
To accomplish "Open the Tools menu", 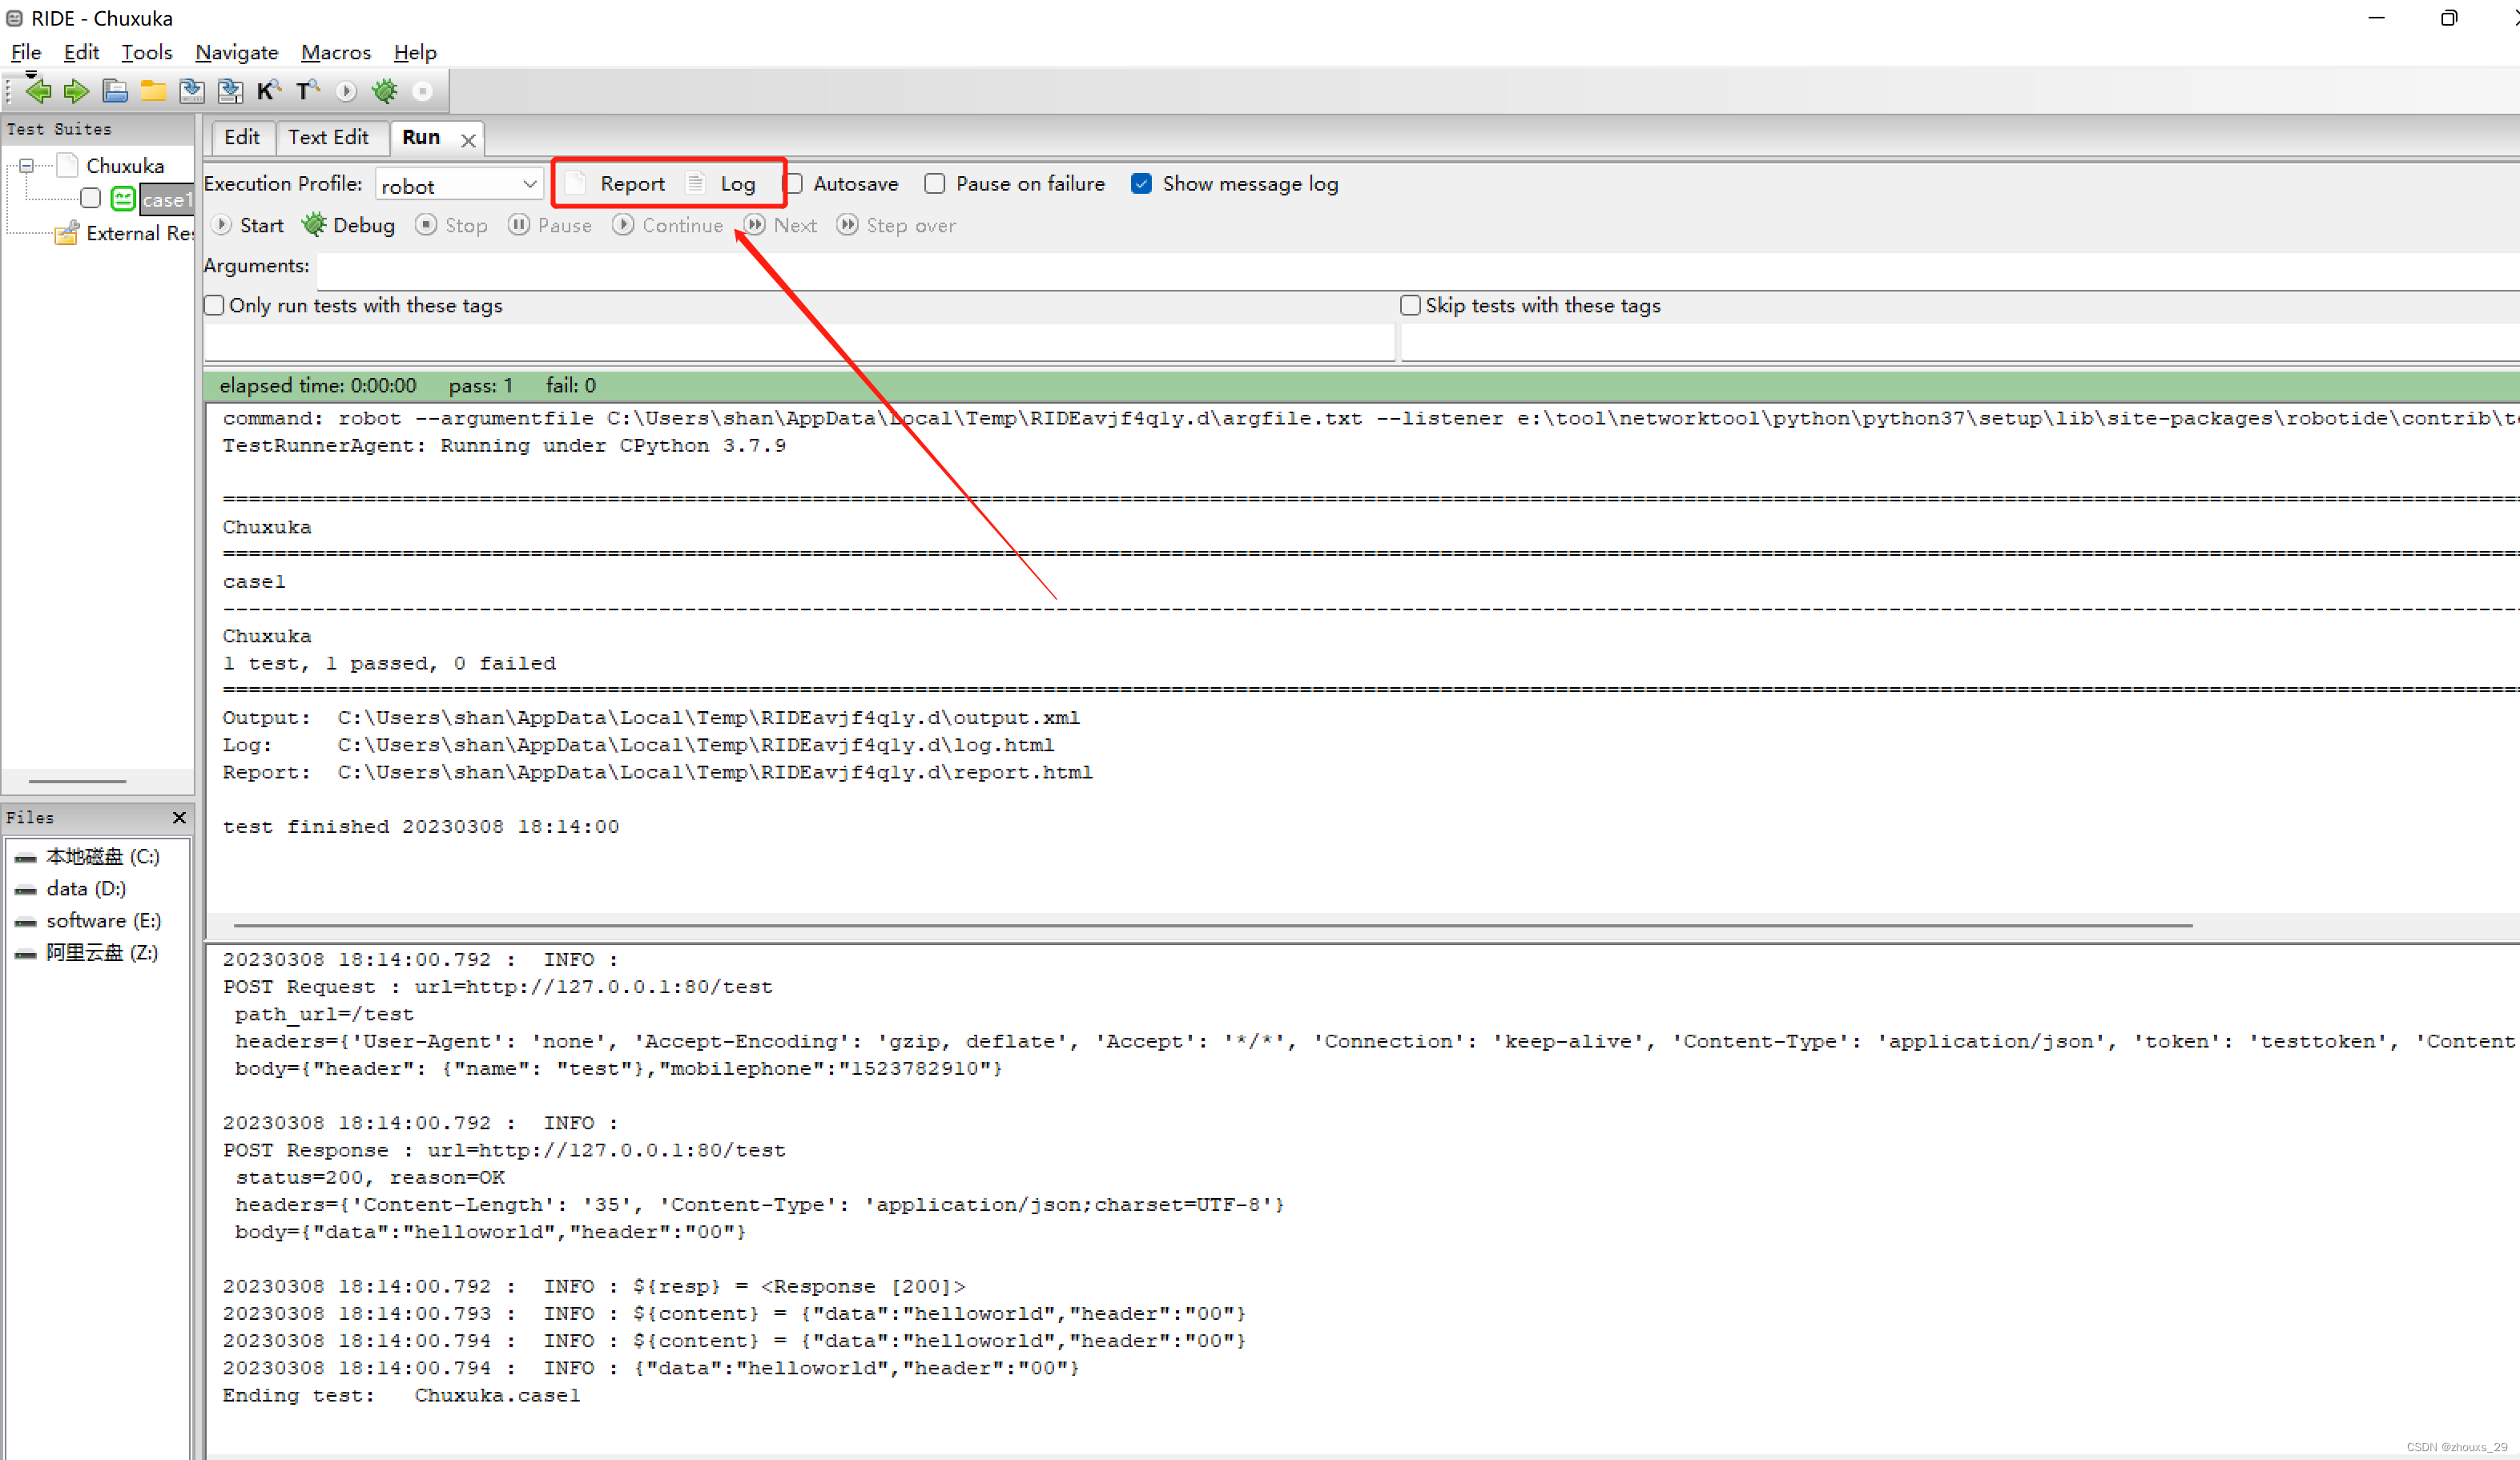I will (x=146, y=52).
